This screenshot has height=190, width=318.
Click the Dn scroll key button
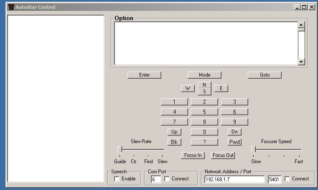(234, 132)
